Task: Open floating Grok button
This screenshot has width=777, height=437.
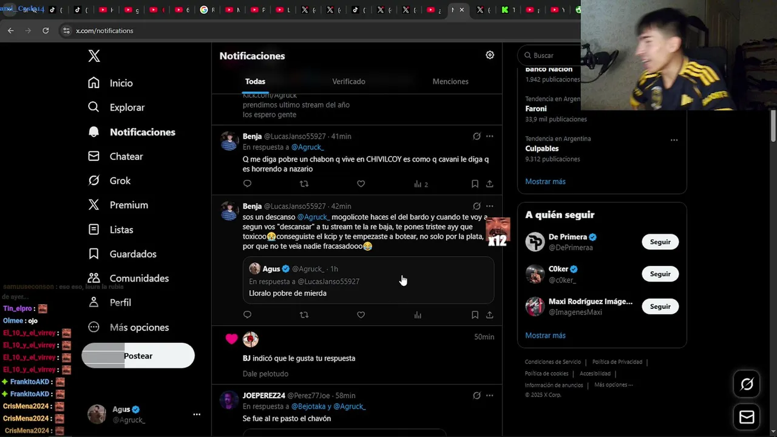Action: (747, 384)
